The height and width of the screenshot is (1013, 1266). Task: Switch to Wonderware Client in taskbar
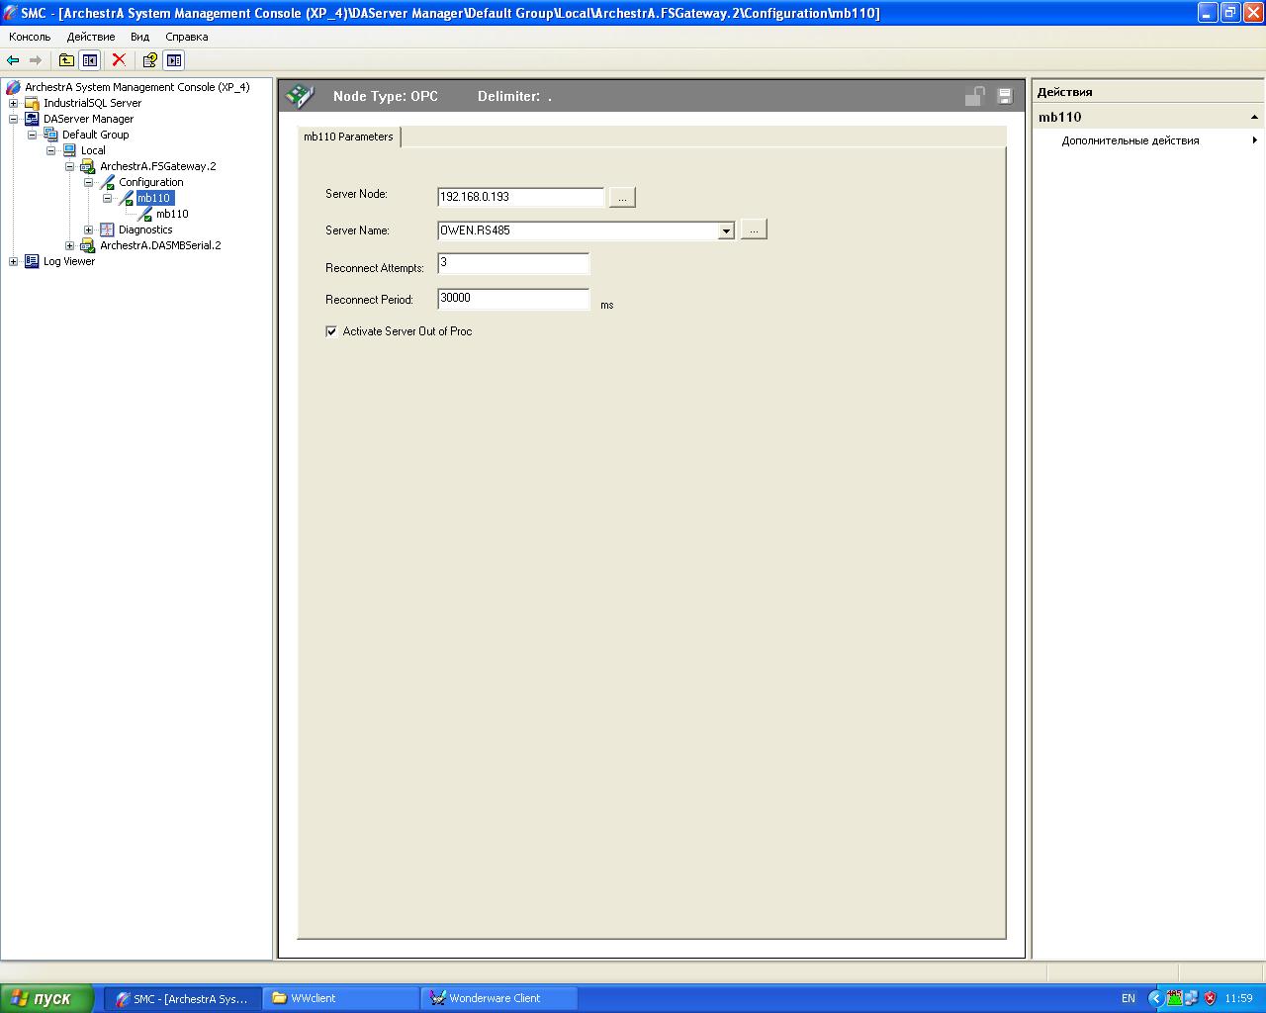[495, 998]
